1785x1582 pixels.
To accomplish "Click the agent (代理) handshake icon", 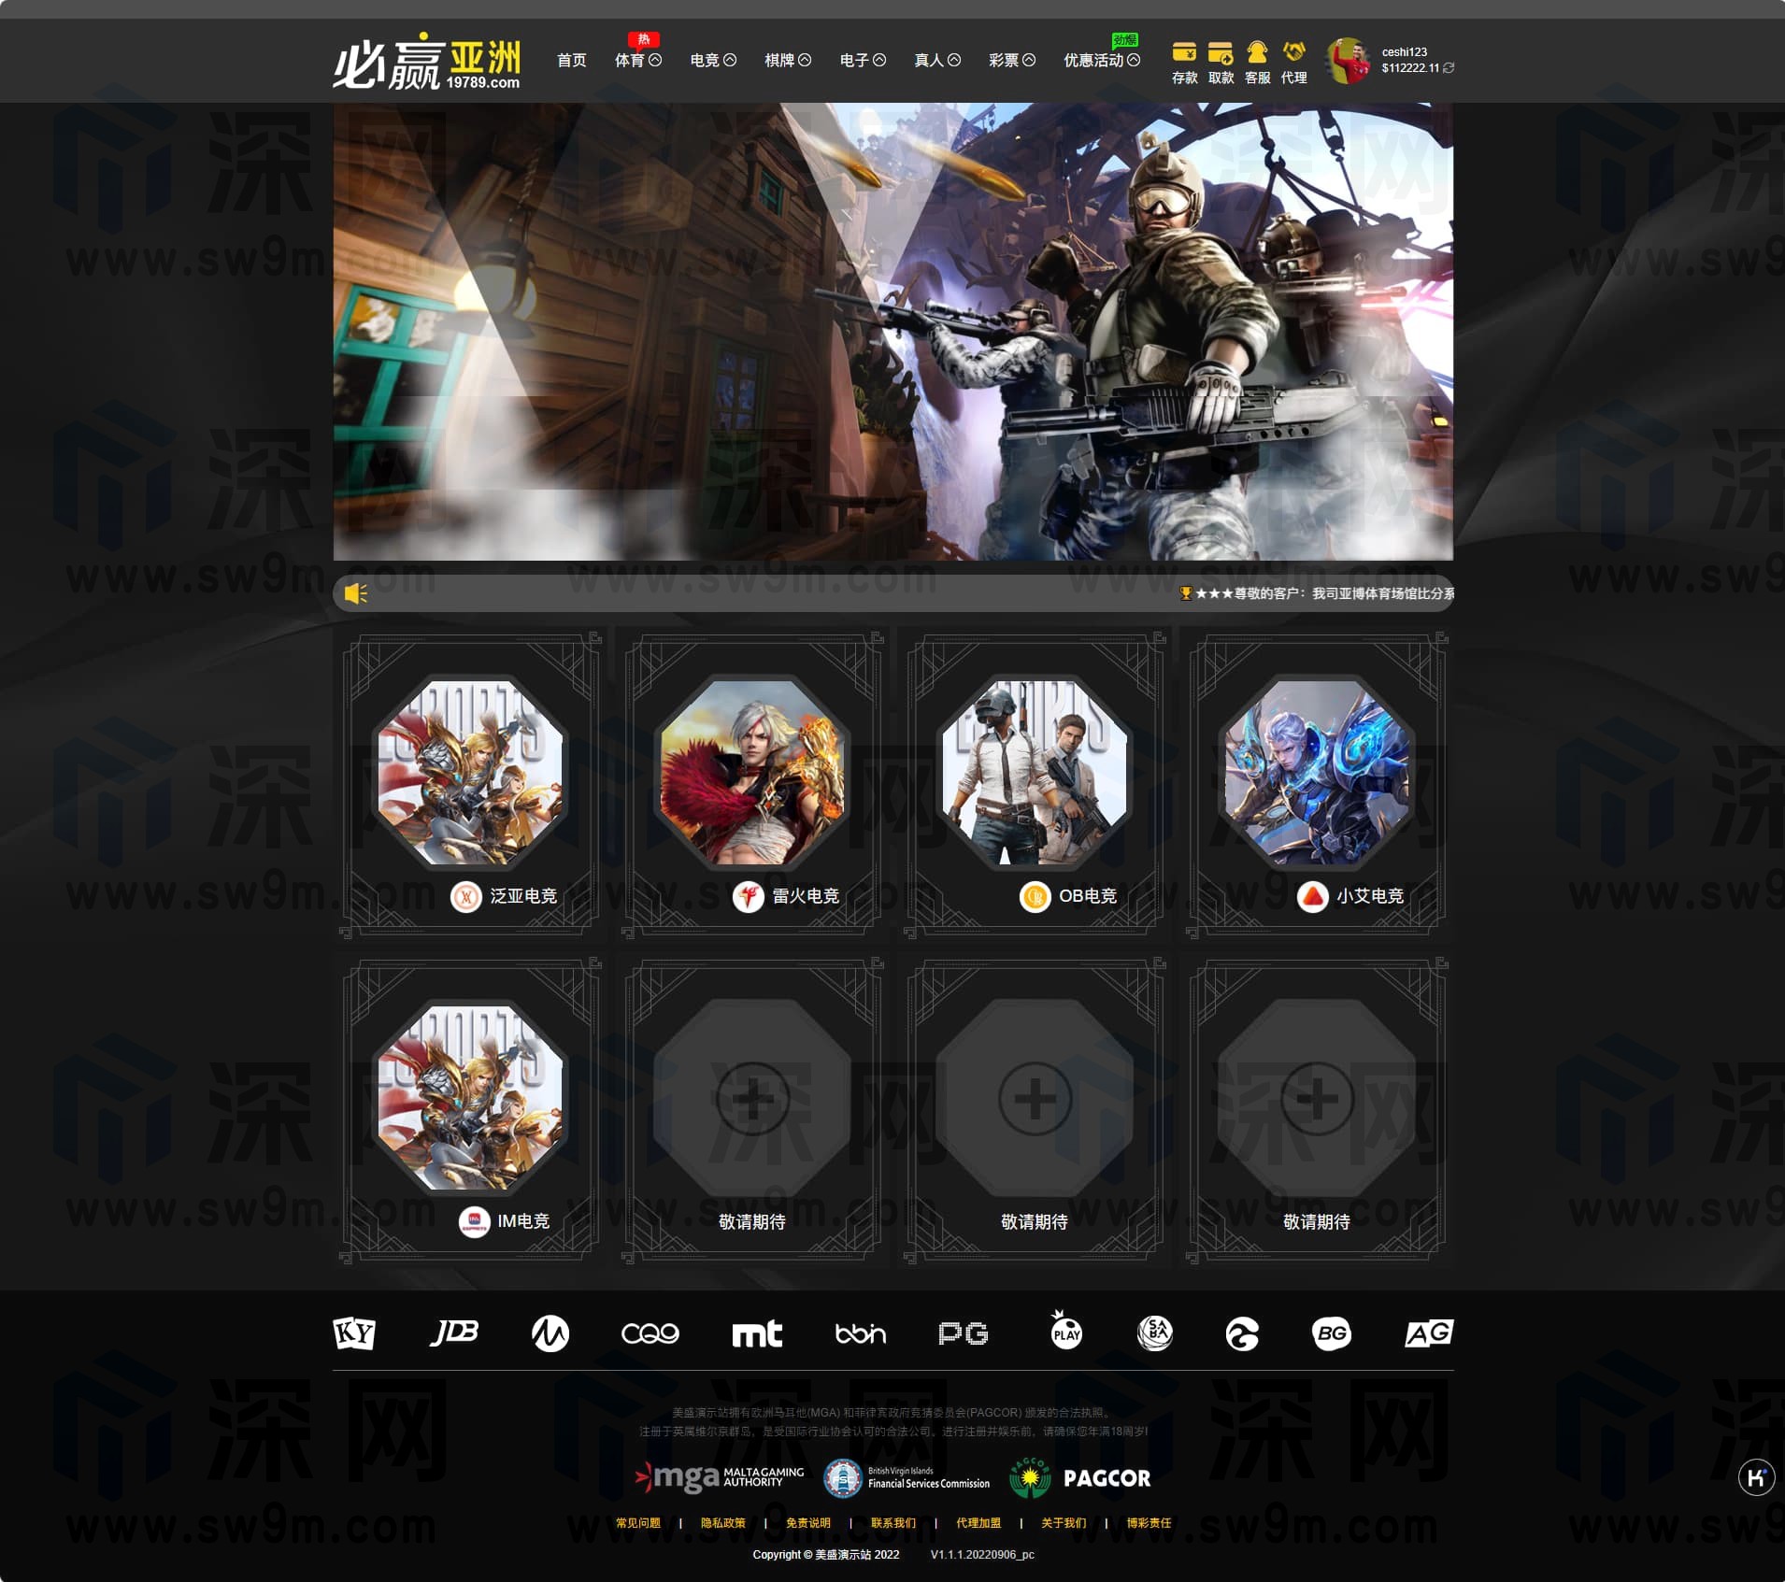I will click(1293, 52).
